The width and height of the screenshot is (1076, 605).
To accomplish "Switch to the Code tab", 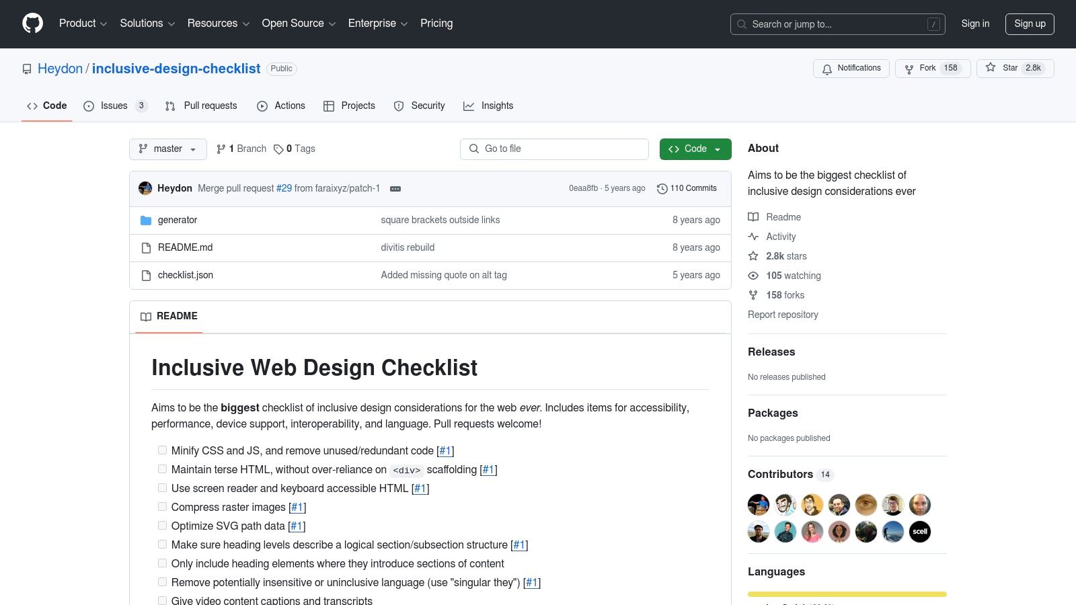I will [x=47, y=106].
